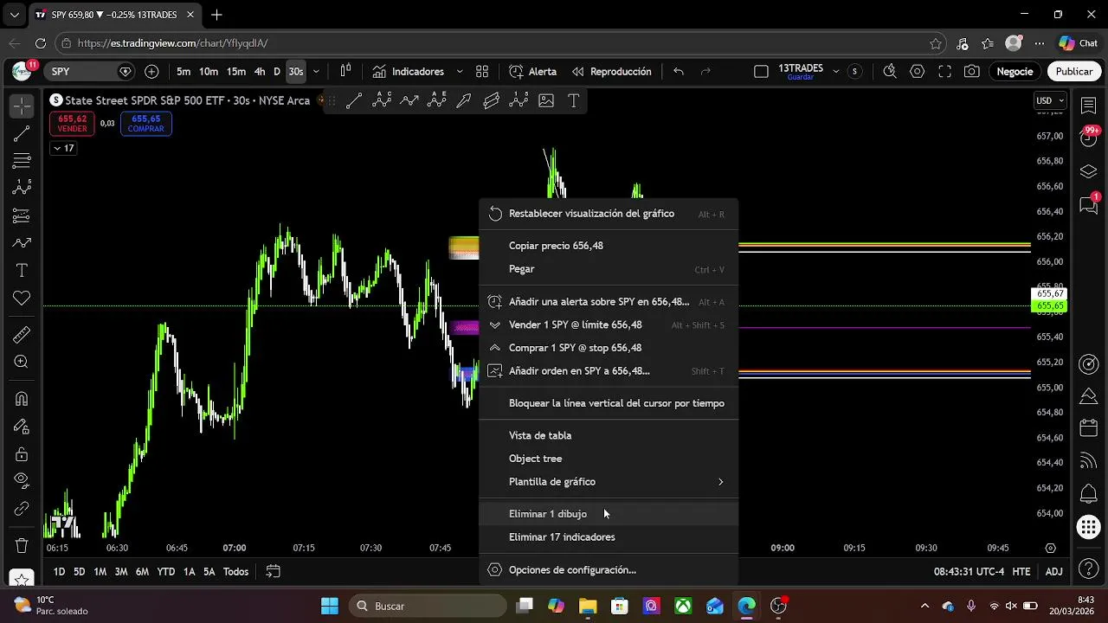Choose Vender 1 SPY @ límite

[609, 325]
